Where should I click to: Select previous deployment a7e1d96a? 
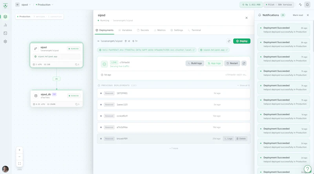point(173,127)
